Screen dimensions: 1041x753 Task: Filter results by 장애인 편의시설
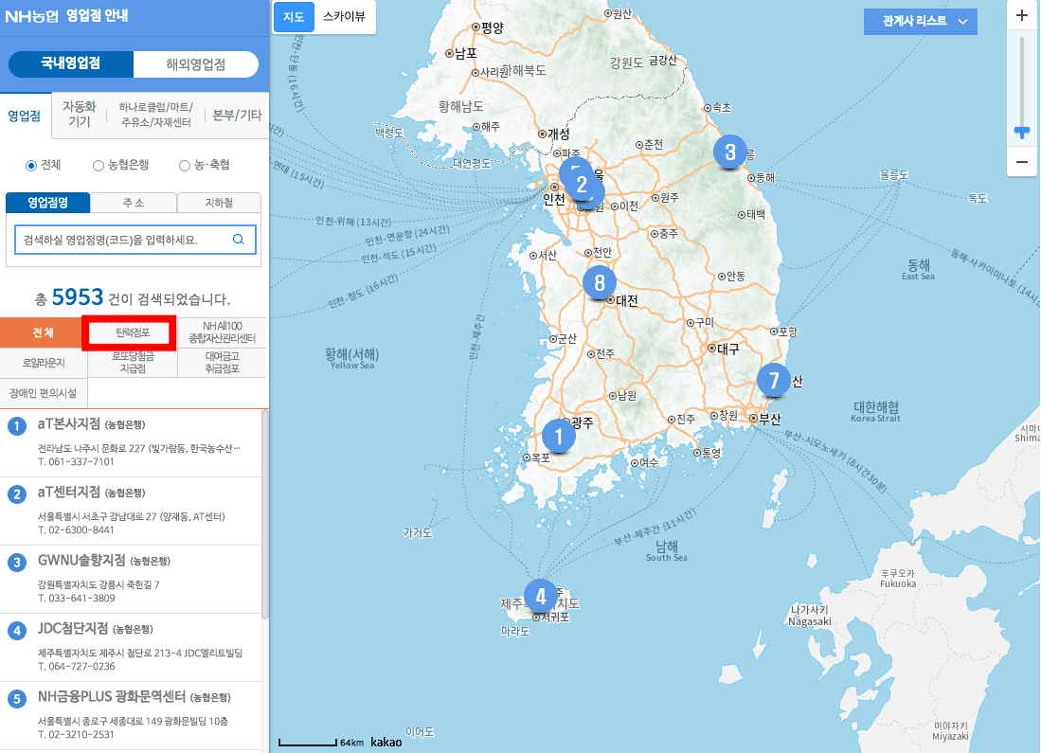click(44, 393)
